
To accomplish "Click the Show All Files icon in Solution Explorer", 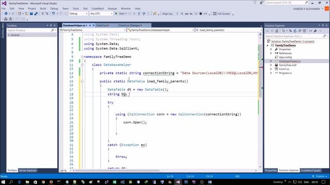I will pos(304,31).
